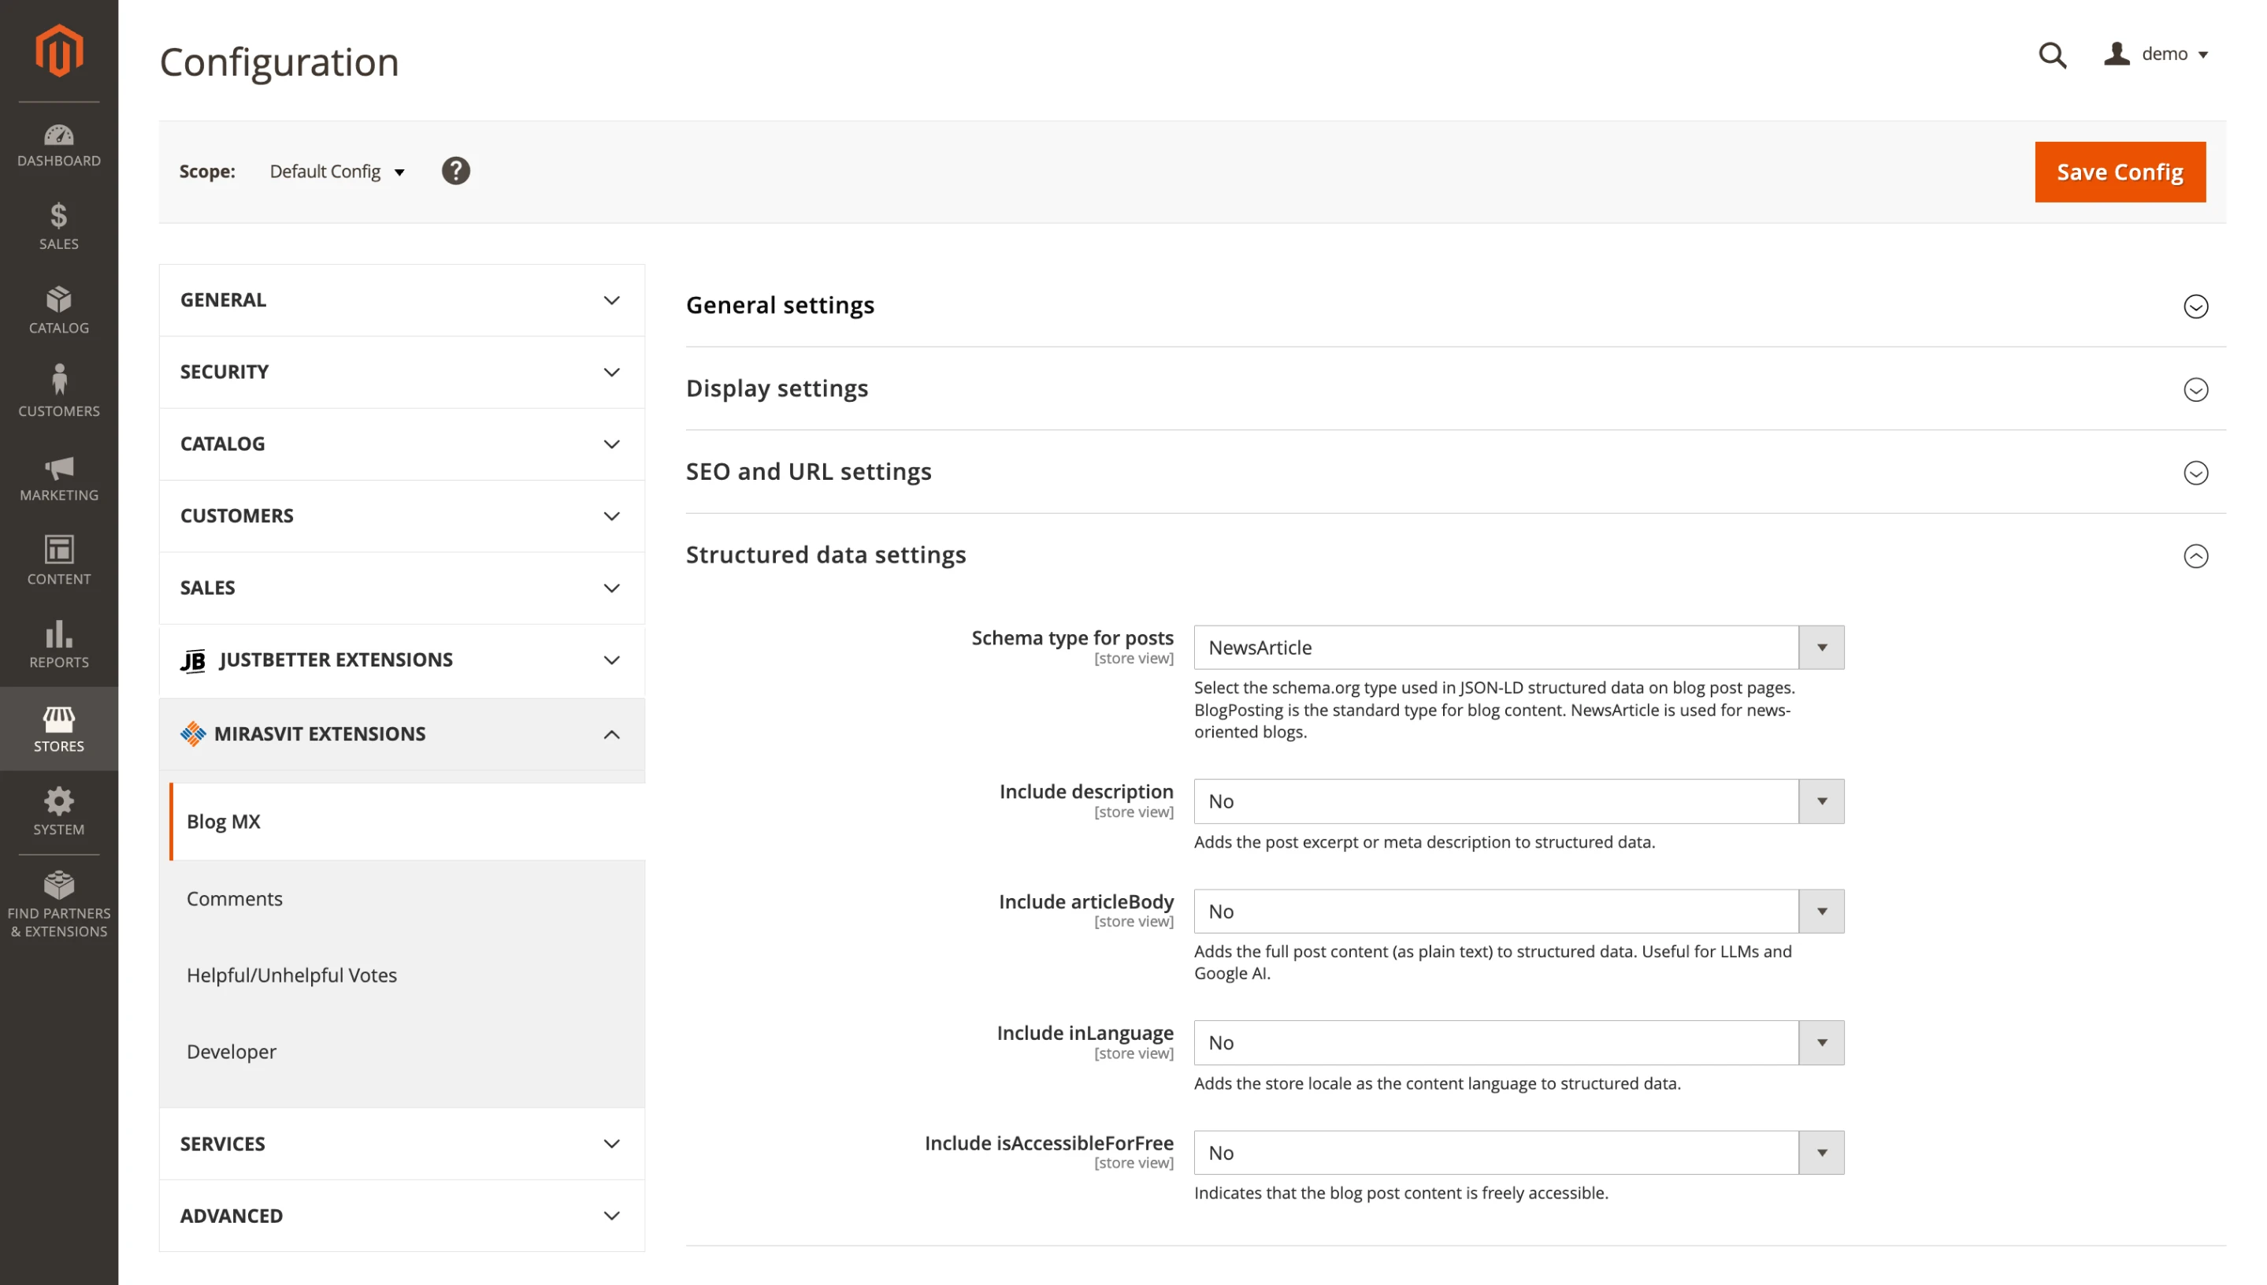Open the Developer settings page
The height and width of the screenshot is (1285, 2267).
coord(230,1051)
